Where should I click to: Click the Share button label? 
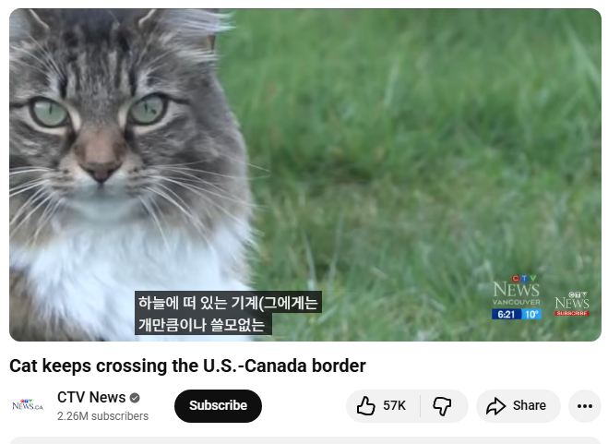530,405
